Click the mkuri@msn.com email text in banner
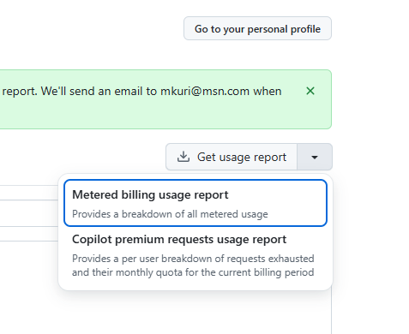Screen dimensions: 409x334 [x=205, y=92]
